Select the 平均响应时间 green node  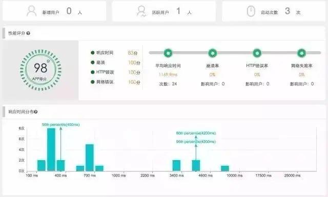168,53
